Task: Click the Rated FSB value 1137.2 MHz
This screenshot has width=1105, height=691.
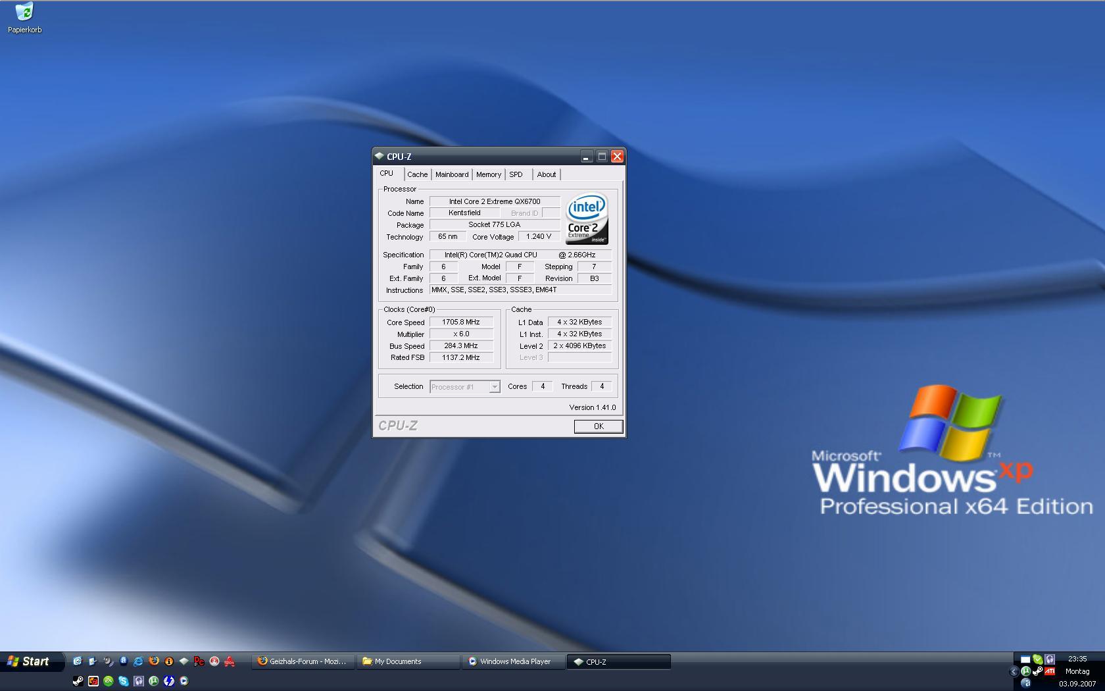Action: (x=461, y=358)
